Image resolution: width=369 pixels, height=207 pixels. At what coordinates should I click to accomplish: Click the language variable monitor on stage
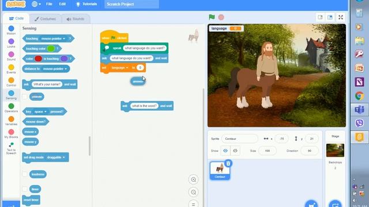pyautogui.click(x=226, y=28)
